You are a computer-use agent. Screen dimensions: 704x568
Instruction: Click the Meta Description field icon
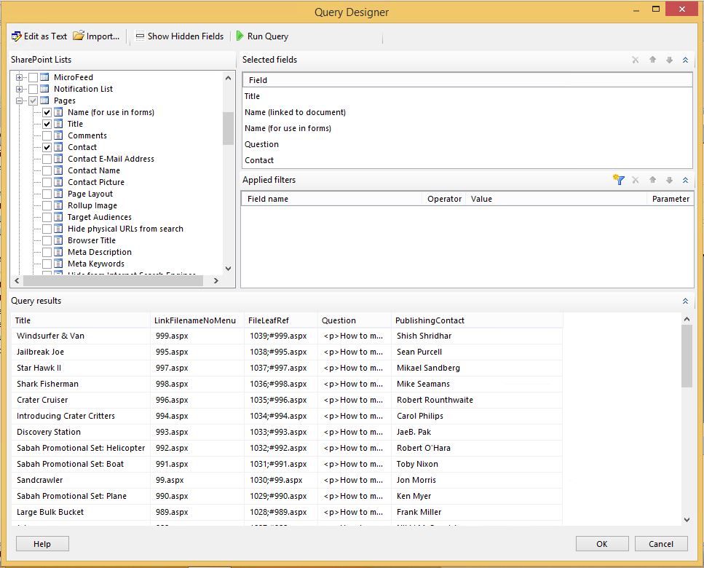58,253
